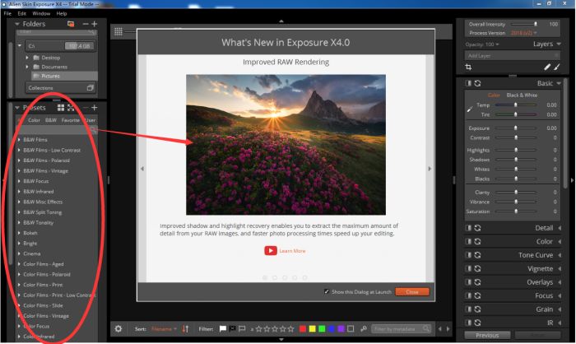This screenshot has width=576, height=344.
Task: Reverse sort direction with the arrow icon
Action: 185,329
